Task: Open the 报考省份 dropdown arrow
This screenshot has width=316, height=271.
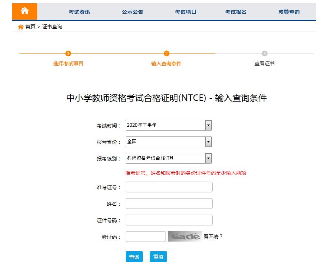Action: pyautogui.click(x=208, y=141)
